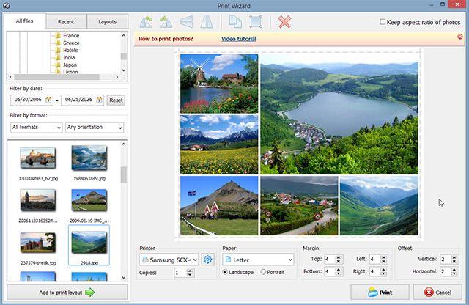Select Portrait orientation
The height and width of the screenshot is (305, 469).
(x=263, y=272)
